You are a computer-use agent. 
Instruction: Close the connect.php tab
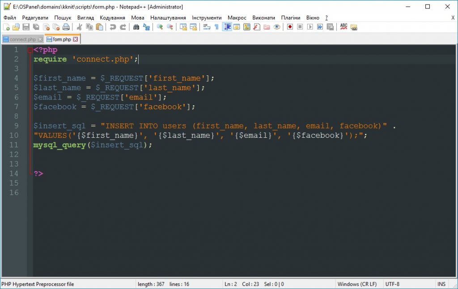[40, 39]
